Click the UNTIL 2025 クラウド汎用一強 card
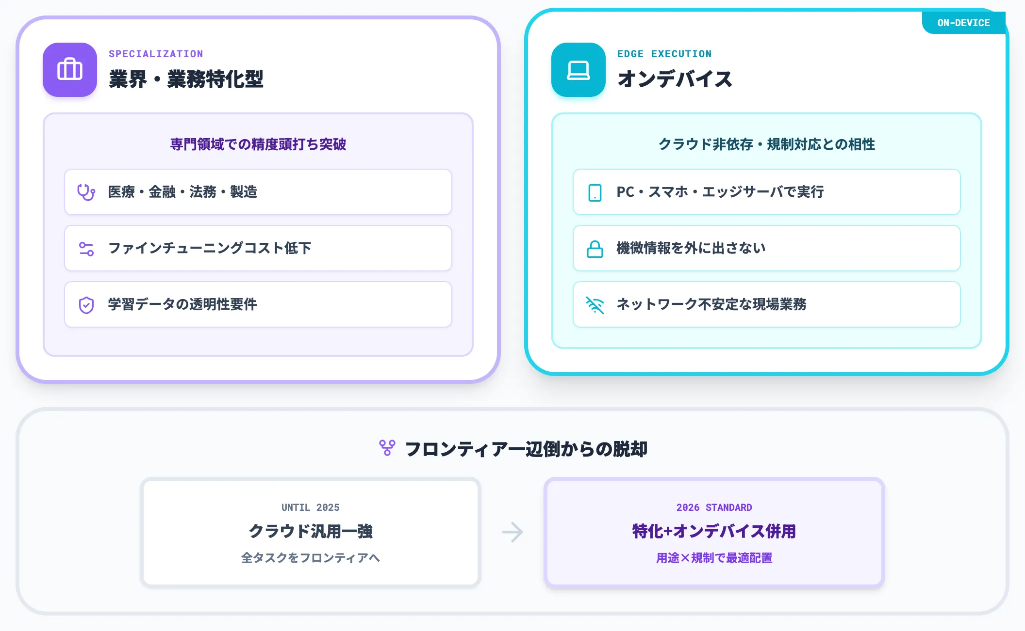 coord(311,532)
